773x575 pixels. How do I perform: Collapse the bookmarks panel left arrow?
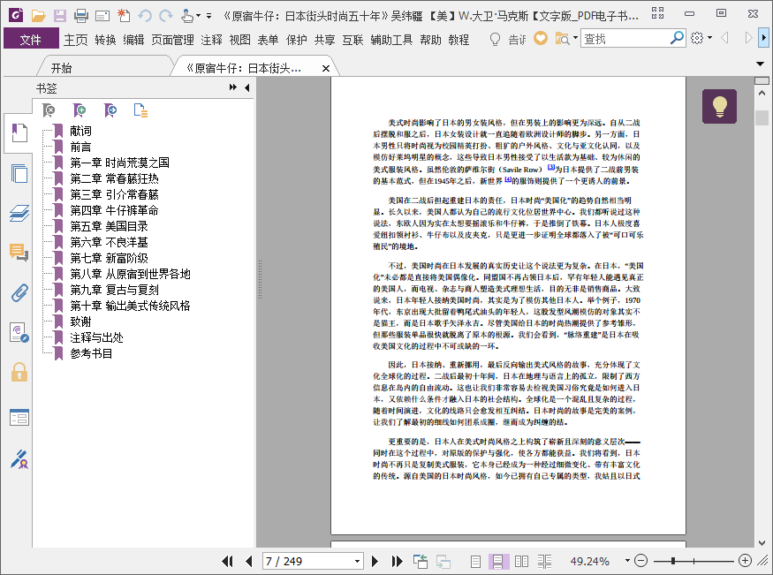pyautogui.click(x=247, y=87)
